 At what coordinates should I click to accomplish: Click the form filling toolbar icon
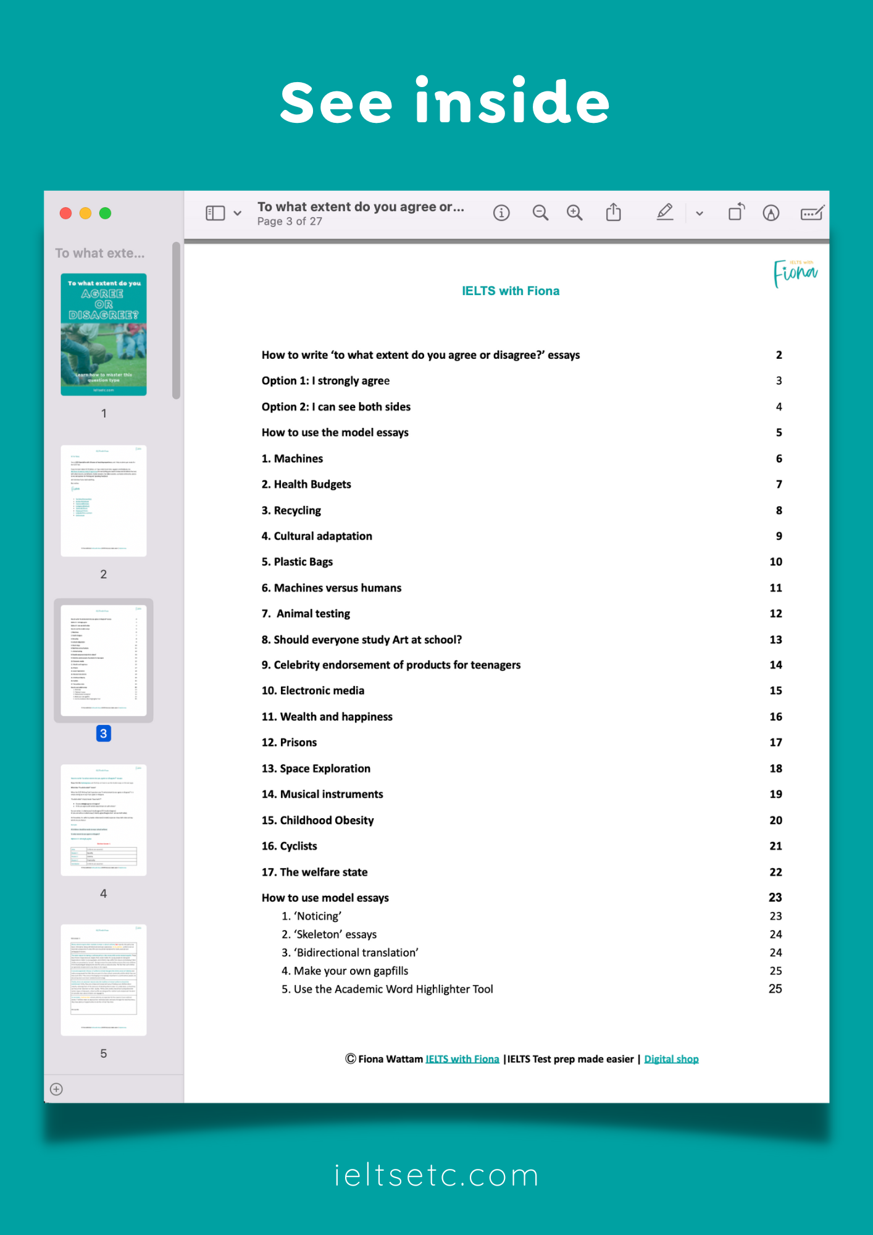(812, 213)
